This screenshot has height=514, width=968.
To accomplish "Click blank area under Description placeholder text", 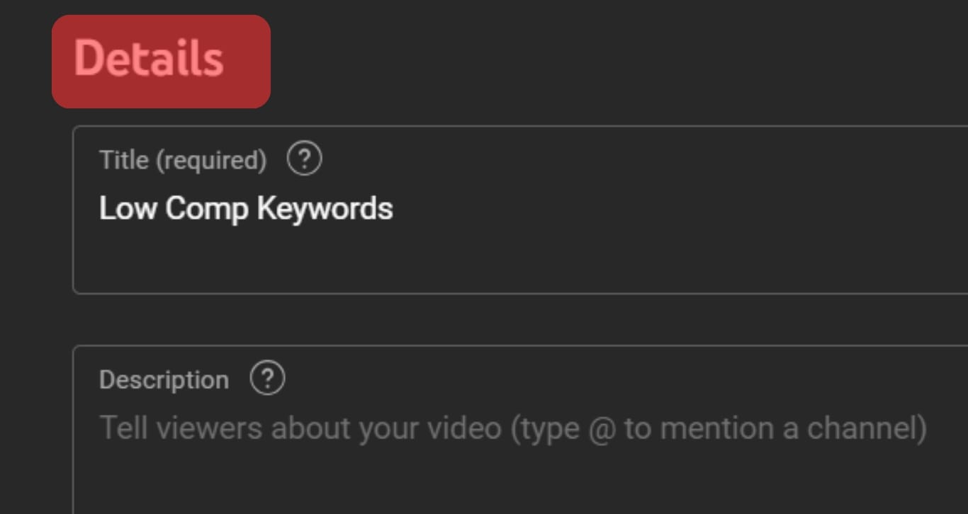I will click(x=520, y=481).
